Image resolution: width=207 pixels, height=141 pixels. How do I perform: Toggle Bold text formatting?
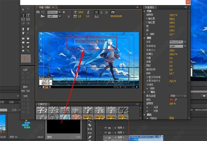[x=64, y=12]
